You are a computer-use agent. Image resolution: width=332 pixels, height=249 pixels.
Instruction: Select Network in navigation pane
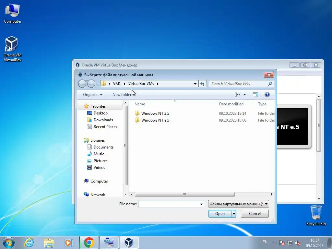pyautogui.click(x=98, y=195)
